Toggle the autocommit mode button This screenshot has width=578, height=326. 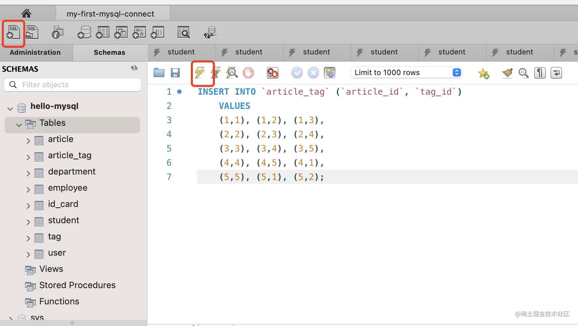pos(329,73)
